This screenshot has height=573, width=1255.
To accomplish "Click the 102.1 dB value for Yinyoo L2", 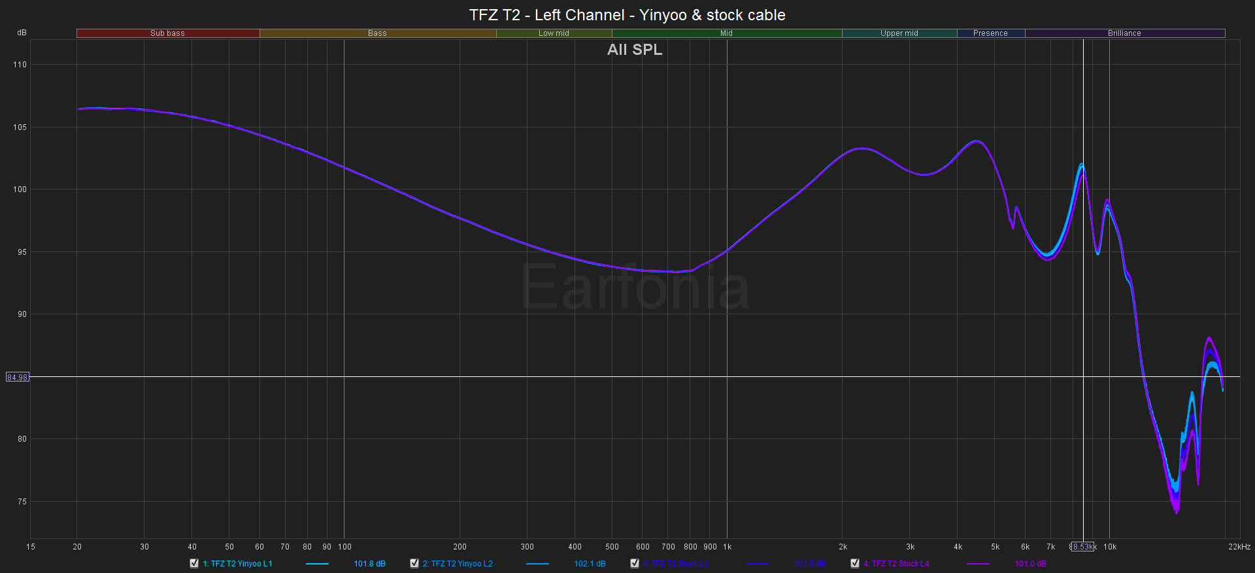I will coord(590,564).
